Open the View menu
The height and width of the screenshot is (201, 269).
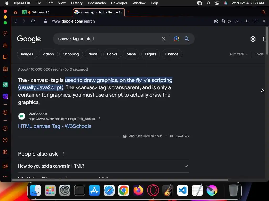[x=62, y=3]
